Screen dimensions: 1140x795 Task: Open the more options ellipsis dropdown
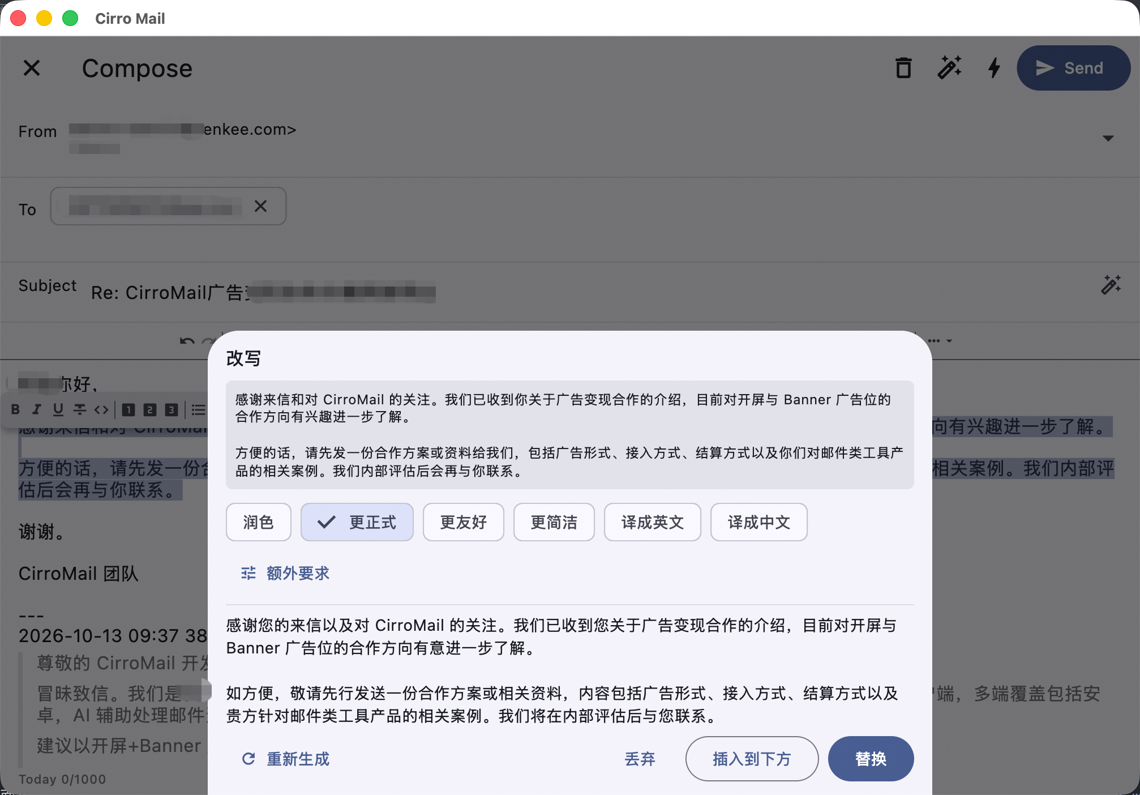pos(941,341)
